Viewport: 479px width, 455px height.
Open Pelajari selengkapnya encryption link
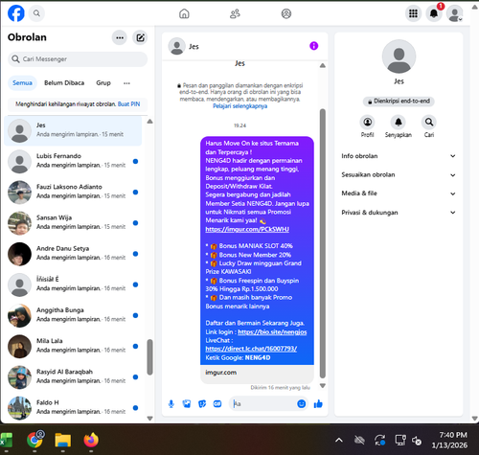click(240, 106)
